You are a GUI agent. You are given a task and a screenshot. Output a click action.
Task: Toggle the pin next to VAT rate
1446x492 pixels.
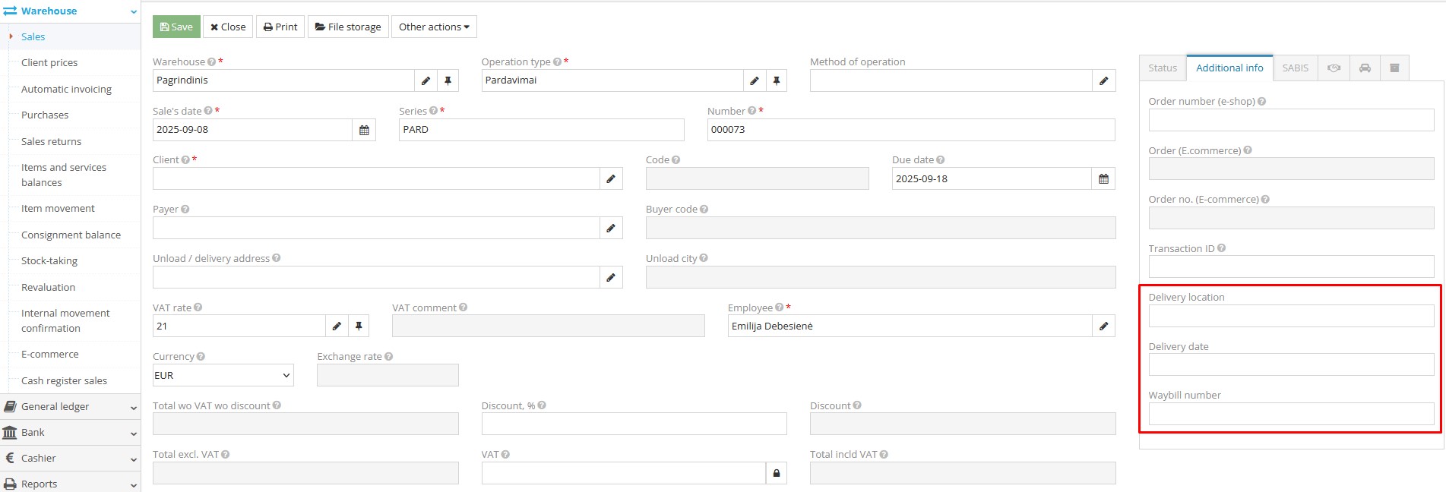(x=359, y=326)
